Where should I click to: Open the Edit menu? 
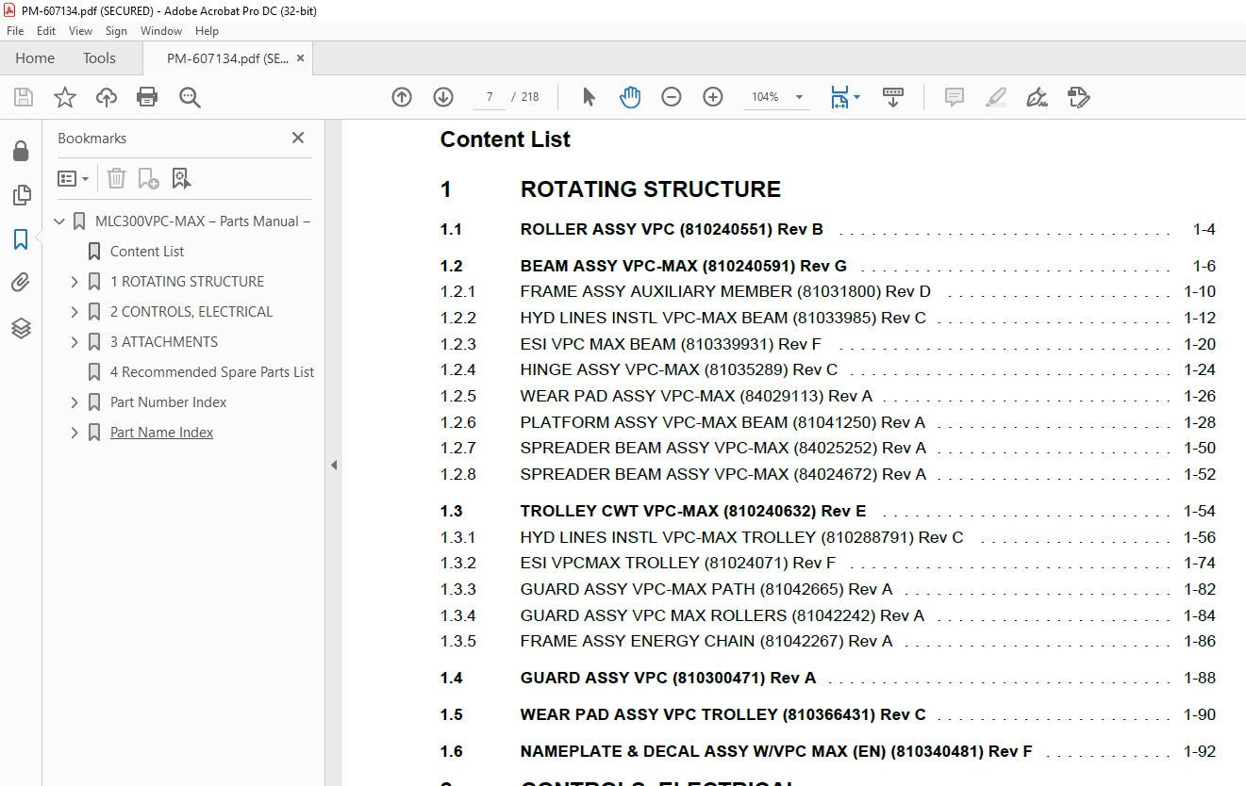tap(46, 31)
